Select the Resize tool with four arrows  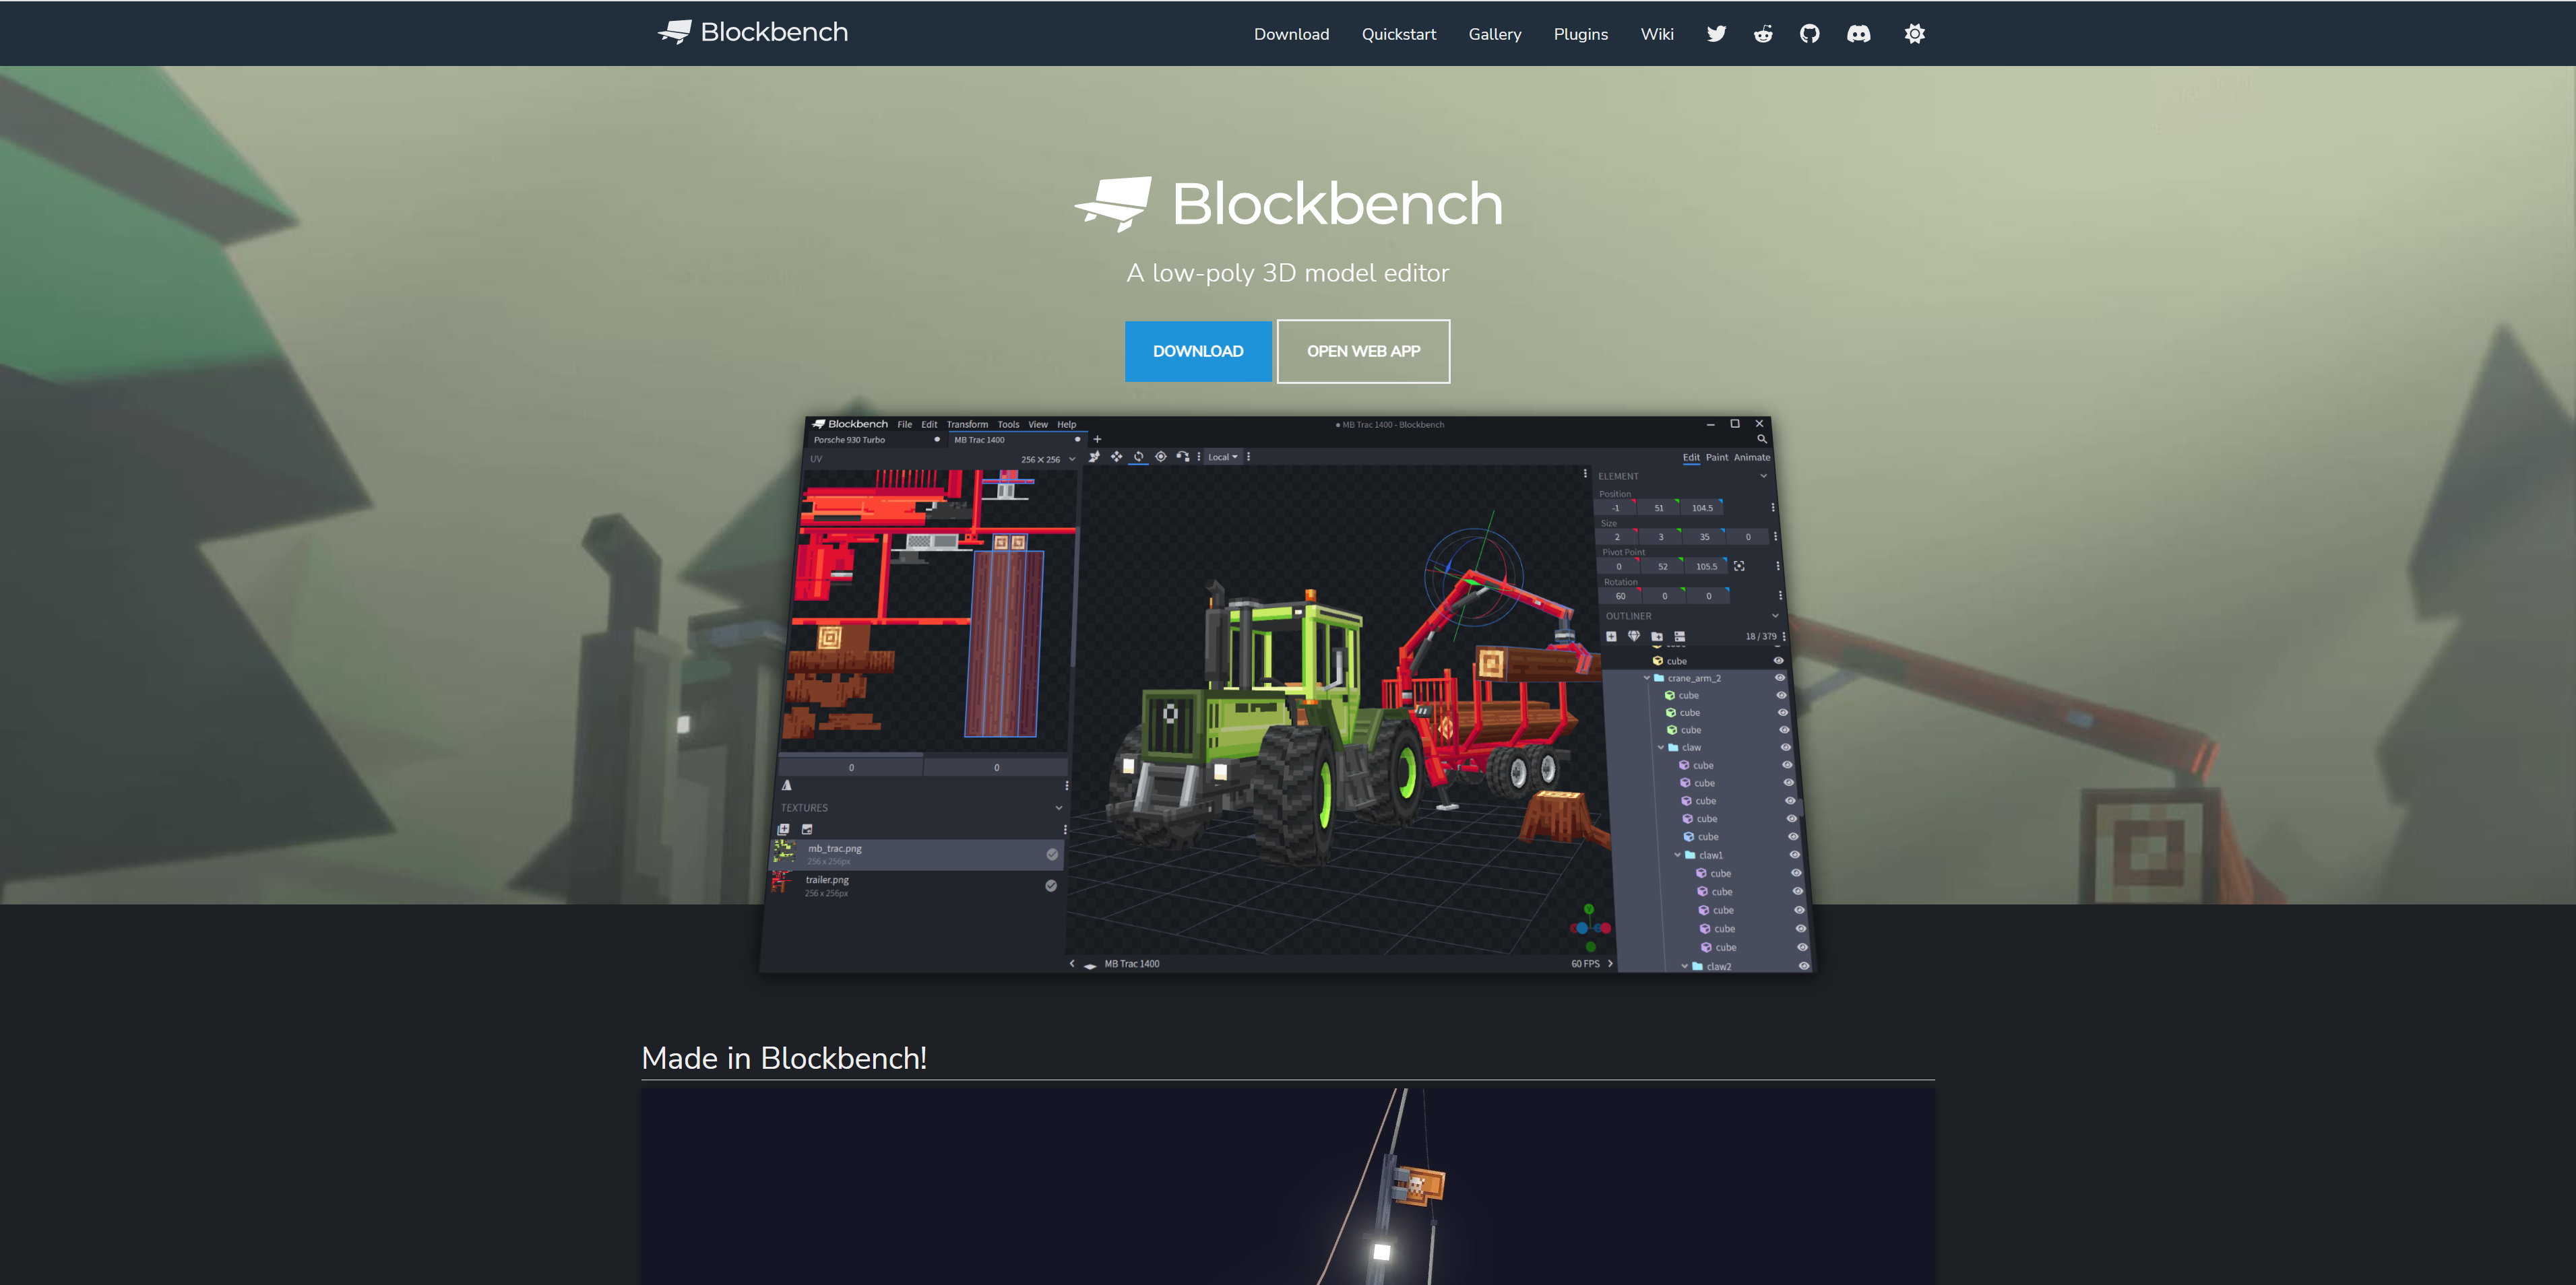[1116, 457]
